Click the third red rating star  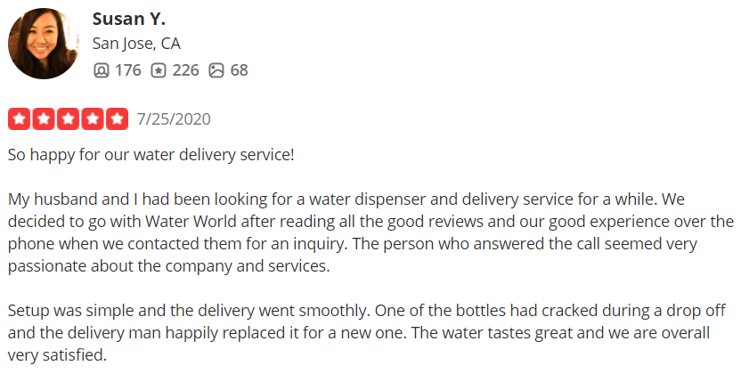pos(68,118)
